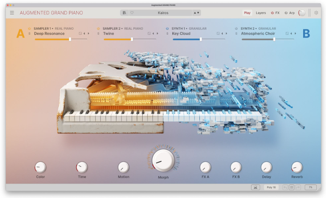Click the Deep Resonance sample name
Image resolution: width=326 pixels, height=198 pixels.
click(49, 33)
